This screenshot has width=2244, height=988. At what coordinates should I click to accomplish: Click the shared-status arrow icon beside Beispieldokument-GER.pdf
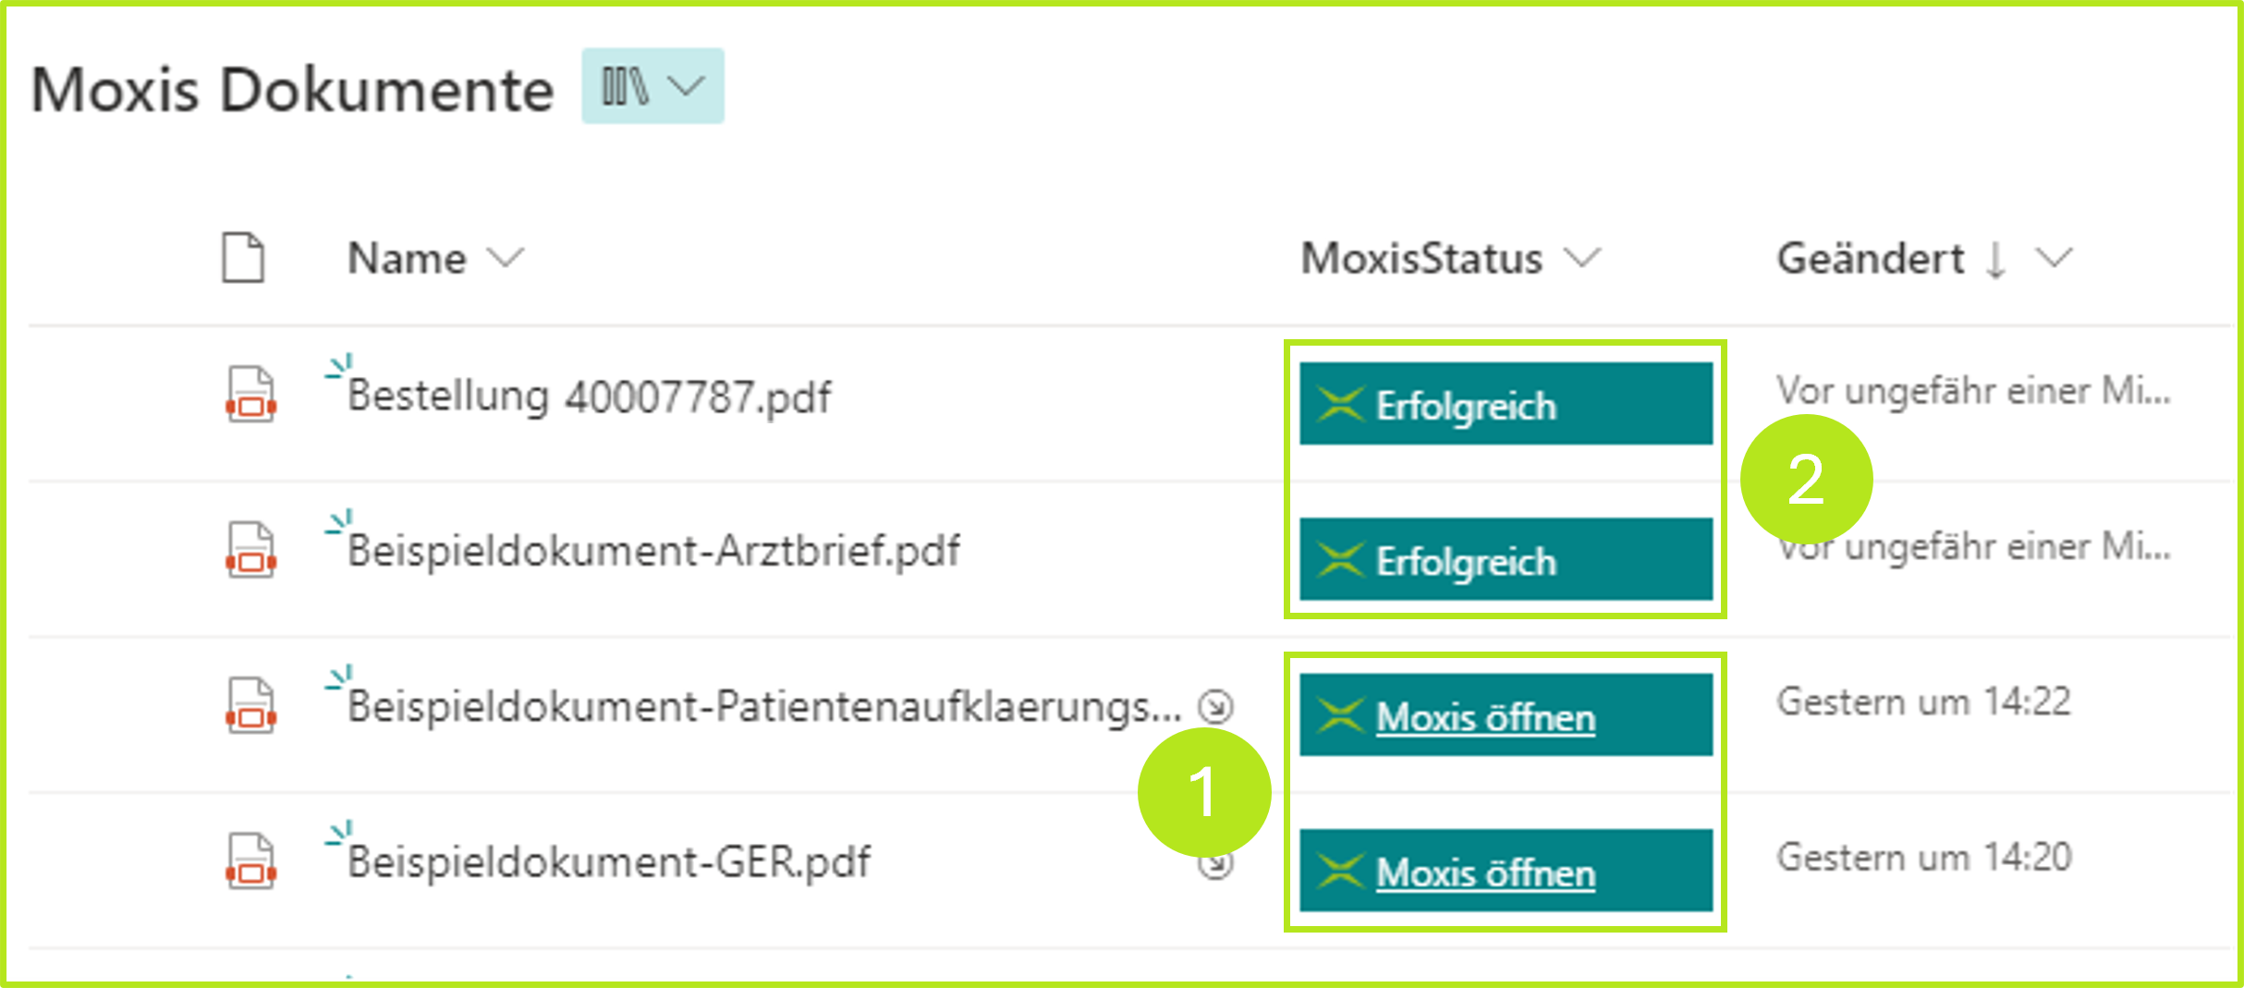(1217, 866)
